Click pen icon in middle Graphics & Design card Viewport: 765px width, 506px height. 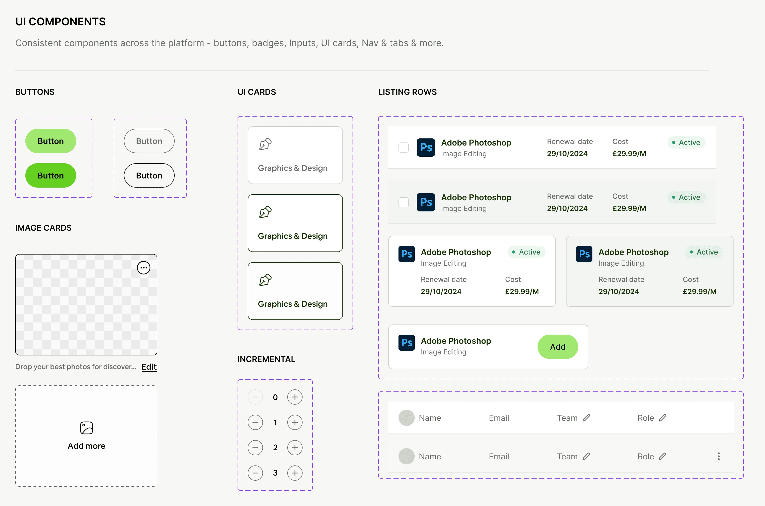tap(265, 212)
